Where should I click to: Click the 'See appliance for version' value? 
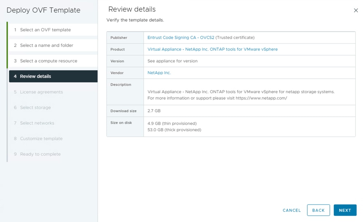[x=173, y=61]
